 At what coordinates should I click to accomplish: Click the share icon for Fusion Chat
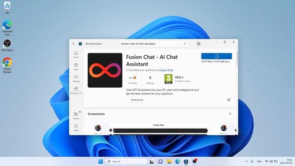pos(229,100)
